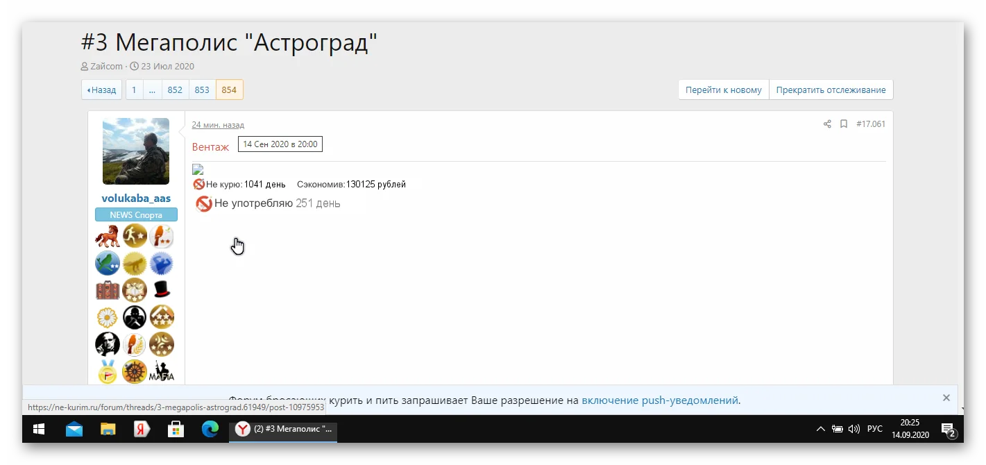The width and height of the screenshot is (986, 465).
Task: Open Microsoft Store from the taskbar
Action: tap(176, 429)
